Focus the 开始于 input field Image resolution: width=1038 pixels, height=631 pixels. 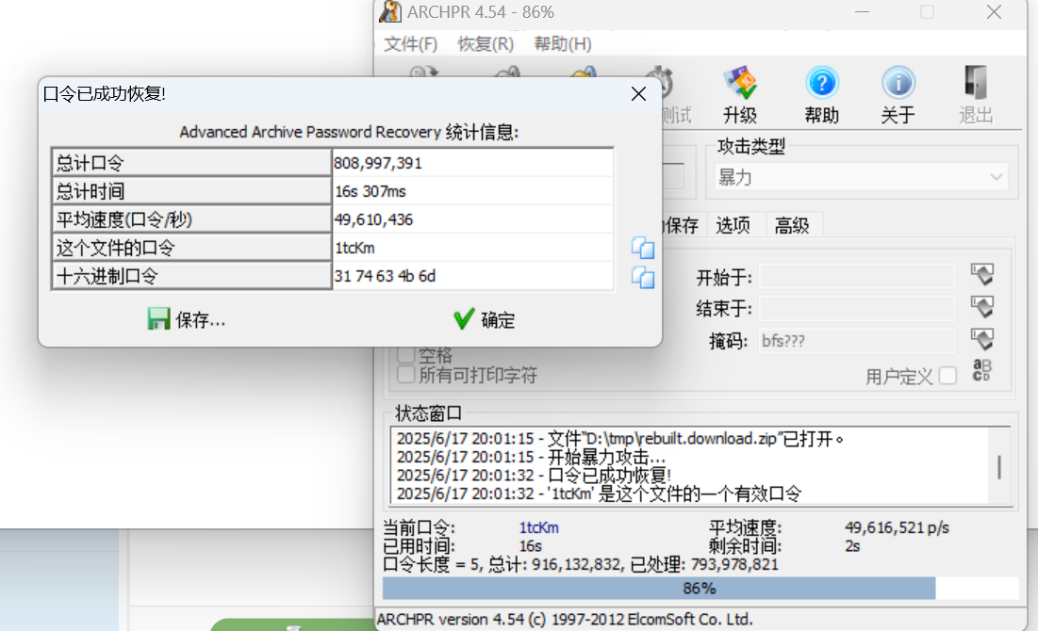857,277
